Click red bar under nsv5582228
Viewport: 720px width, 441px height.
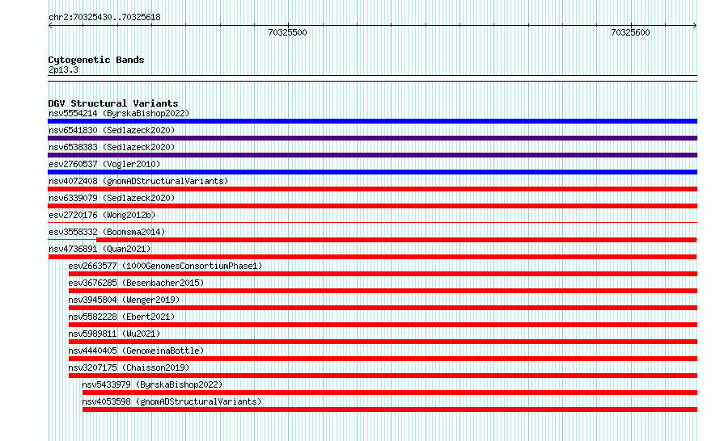click(383, 325)
